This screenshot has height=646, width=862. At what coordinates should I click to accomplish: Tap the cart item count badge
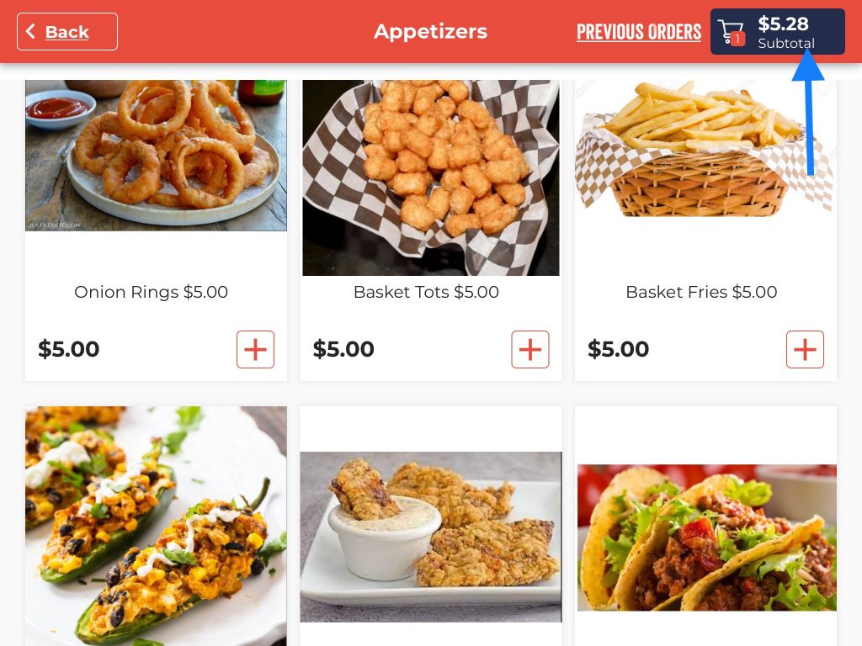[737, 39]
